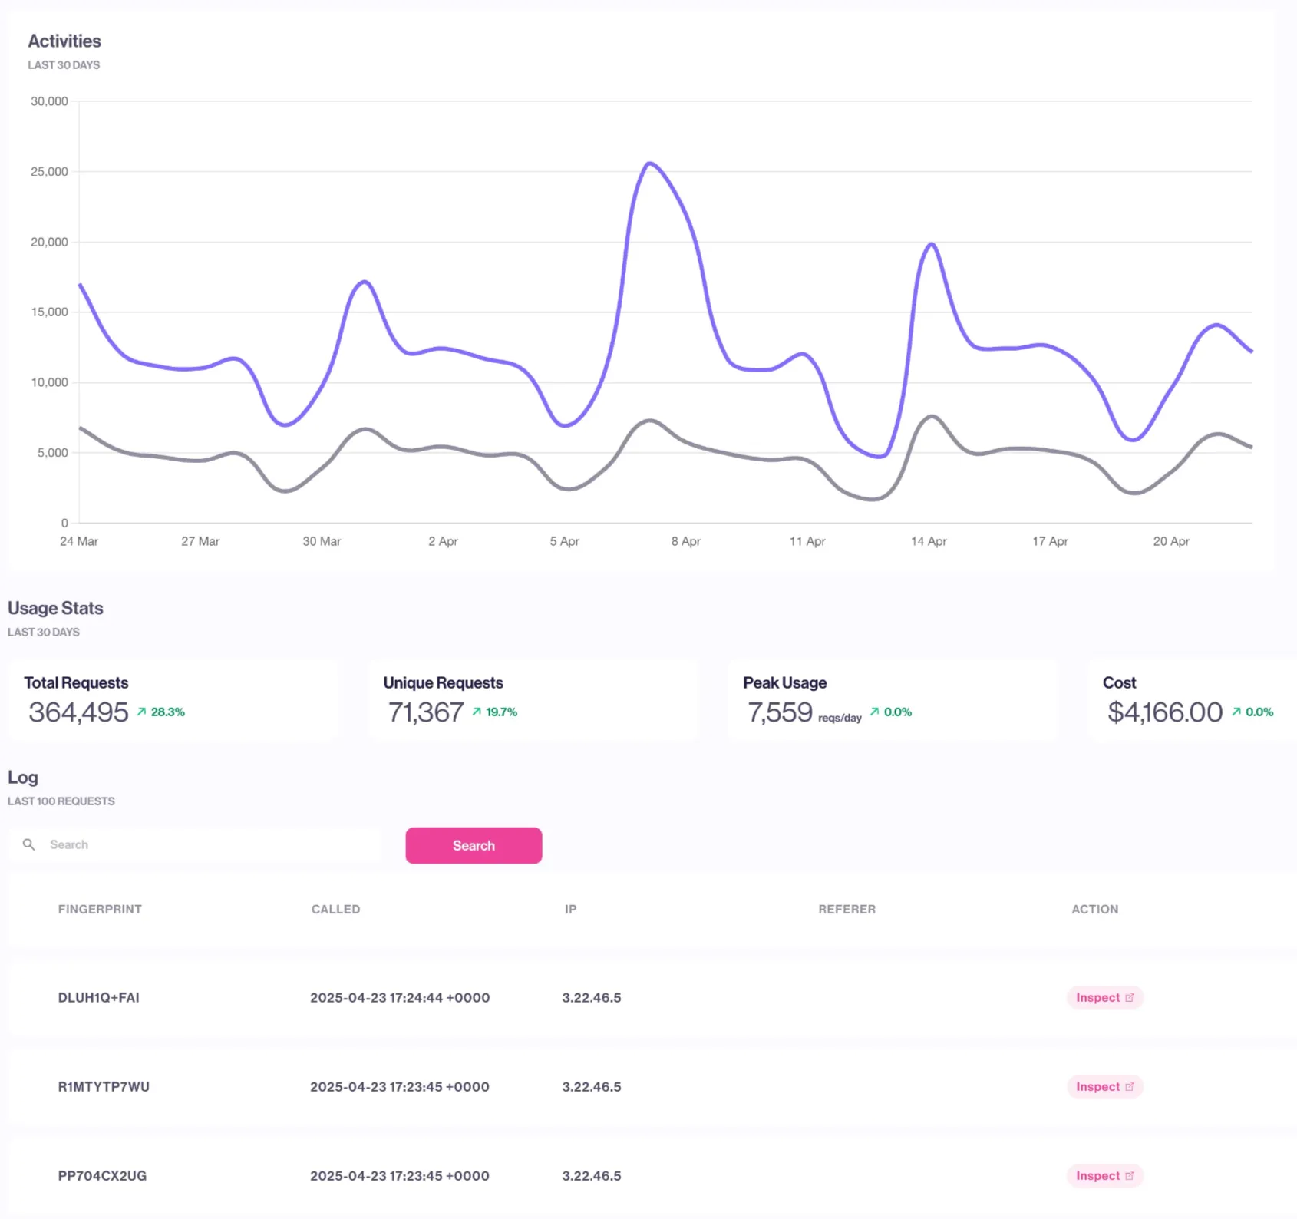Image resolution: width=1297 pixels, height=1219 pixels.
Task: Inspect the DLUH1Q+FAI request
Action: point(1104,998)
